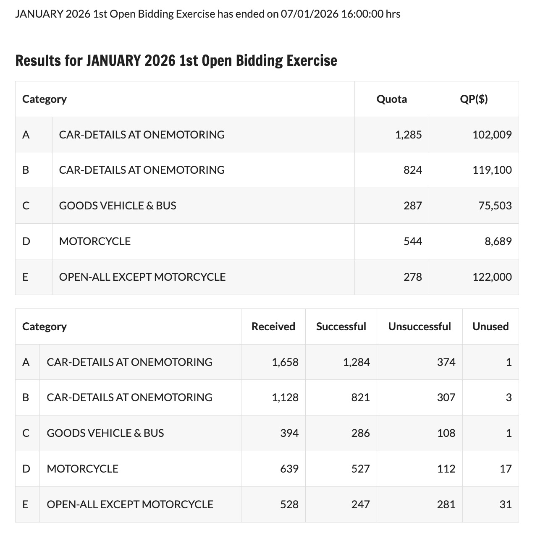Image resolution: width=535 pixels, height=533 pixels.
Task: Click the Results for January 2026 heading
Action: pos(176,61)
